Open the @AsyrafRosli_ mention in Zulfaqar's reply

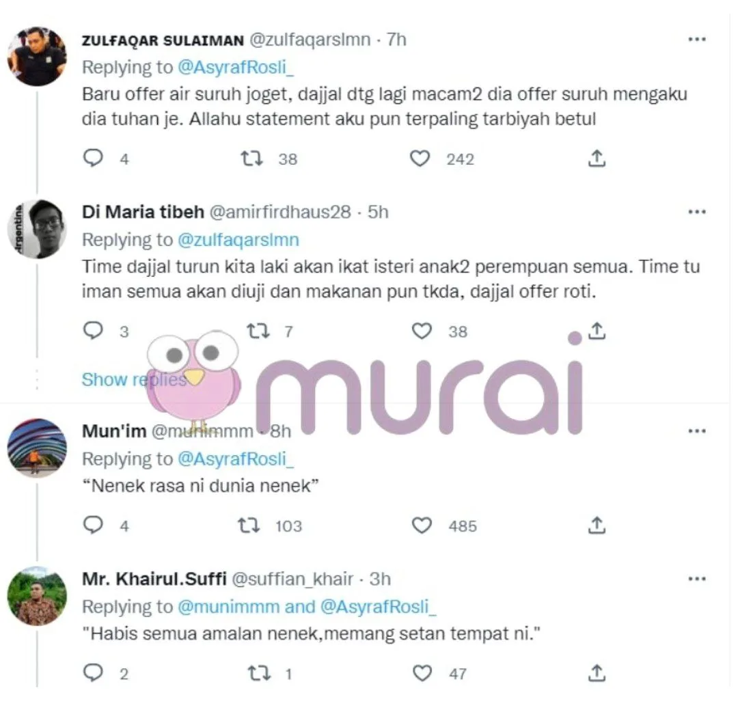235,67
